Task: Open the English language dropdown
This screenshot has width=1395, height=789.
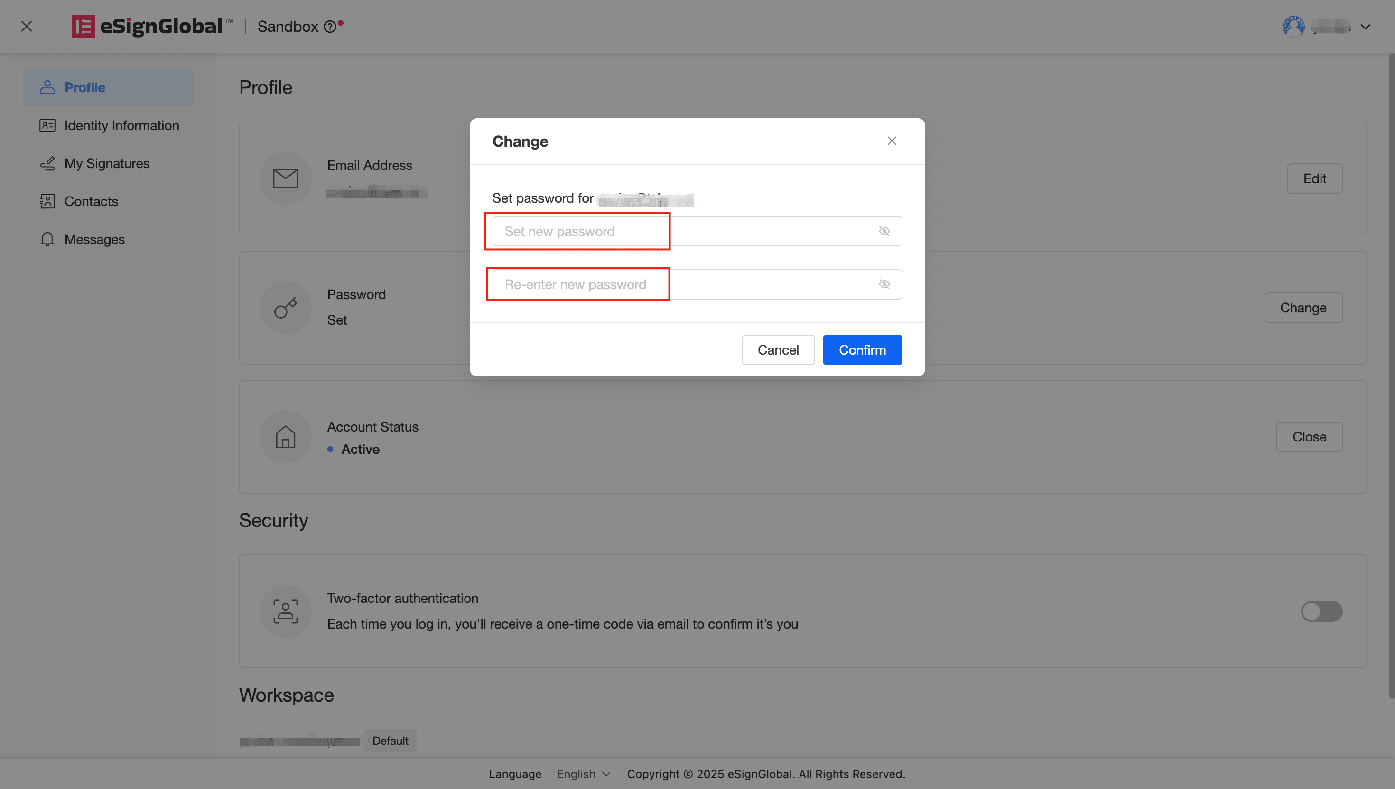Action: [584, 774]
